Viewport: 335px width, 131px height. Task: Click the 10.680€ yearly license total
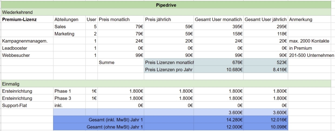pos(234,70)
